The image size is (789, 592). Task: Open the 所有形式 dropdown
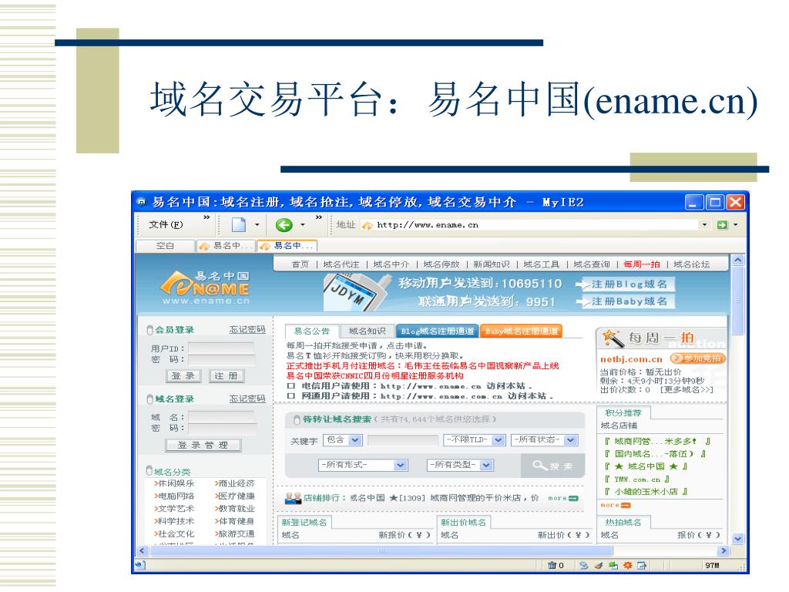[401, 465]
